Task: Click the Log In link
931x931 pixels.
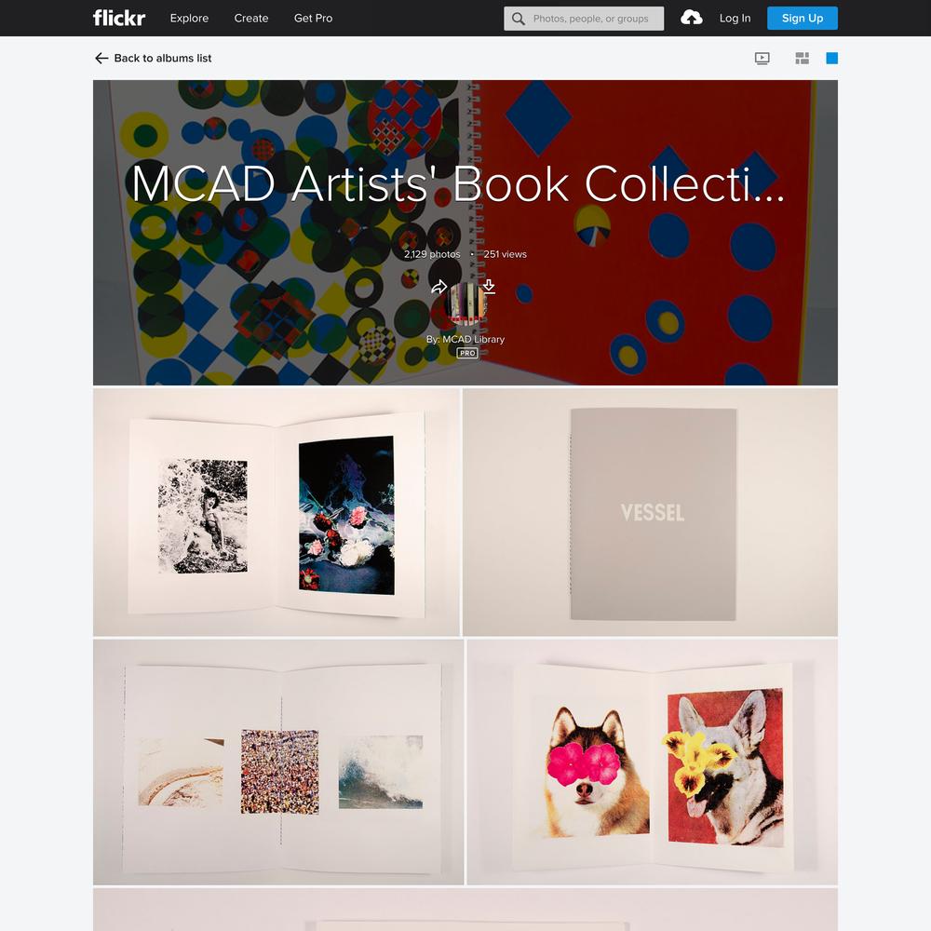Action: point(735,19)
